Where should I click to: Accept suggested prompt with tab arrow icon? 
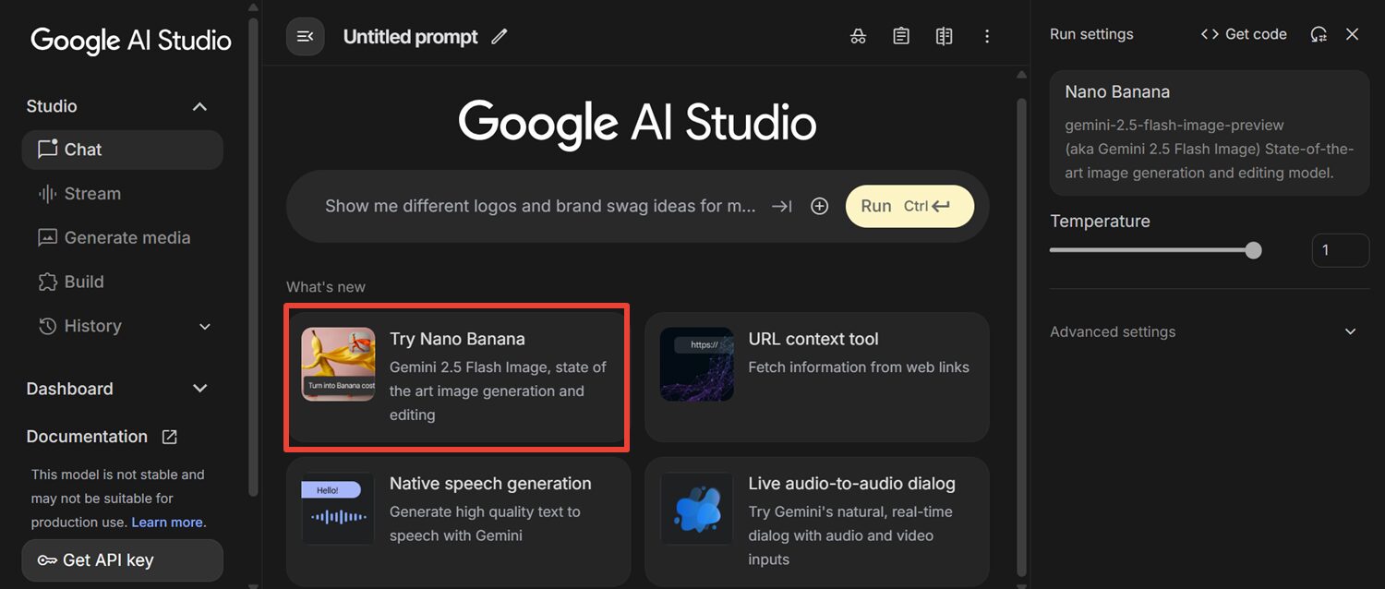pos(782,206)
